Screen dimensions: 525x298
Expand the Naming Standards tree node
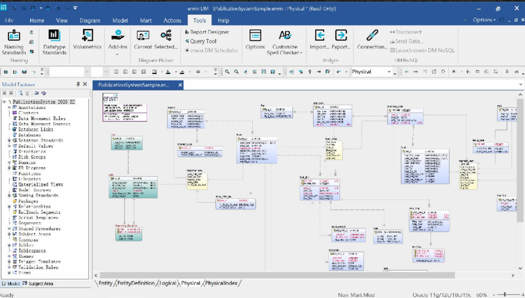tap(10, 196)
